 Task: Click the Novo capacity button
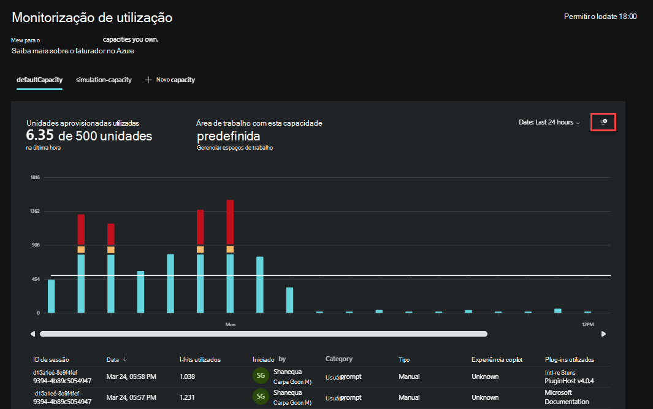point(175,80)
